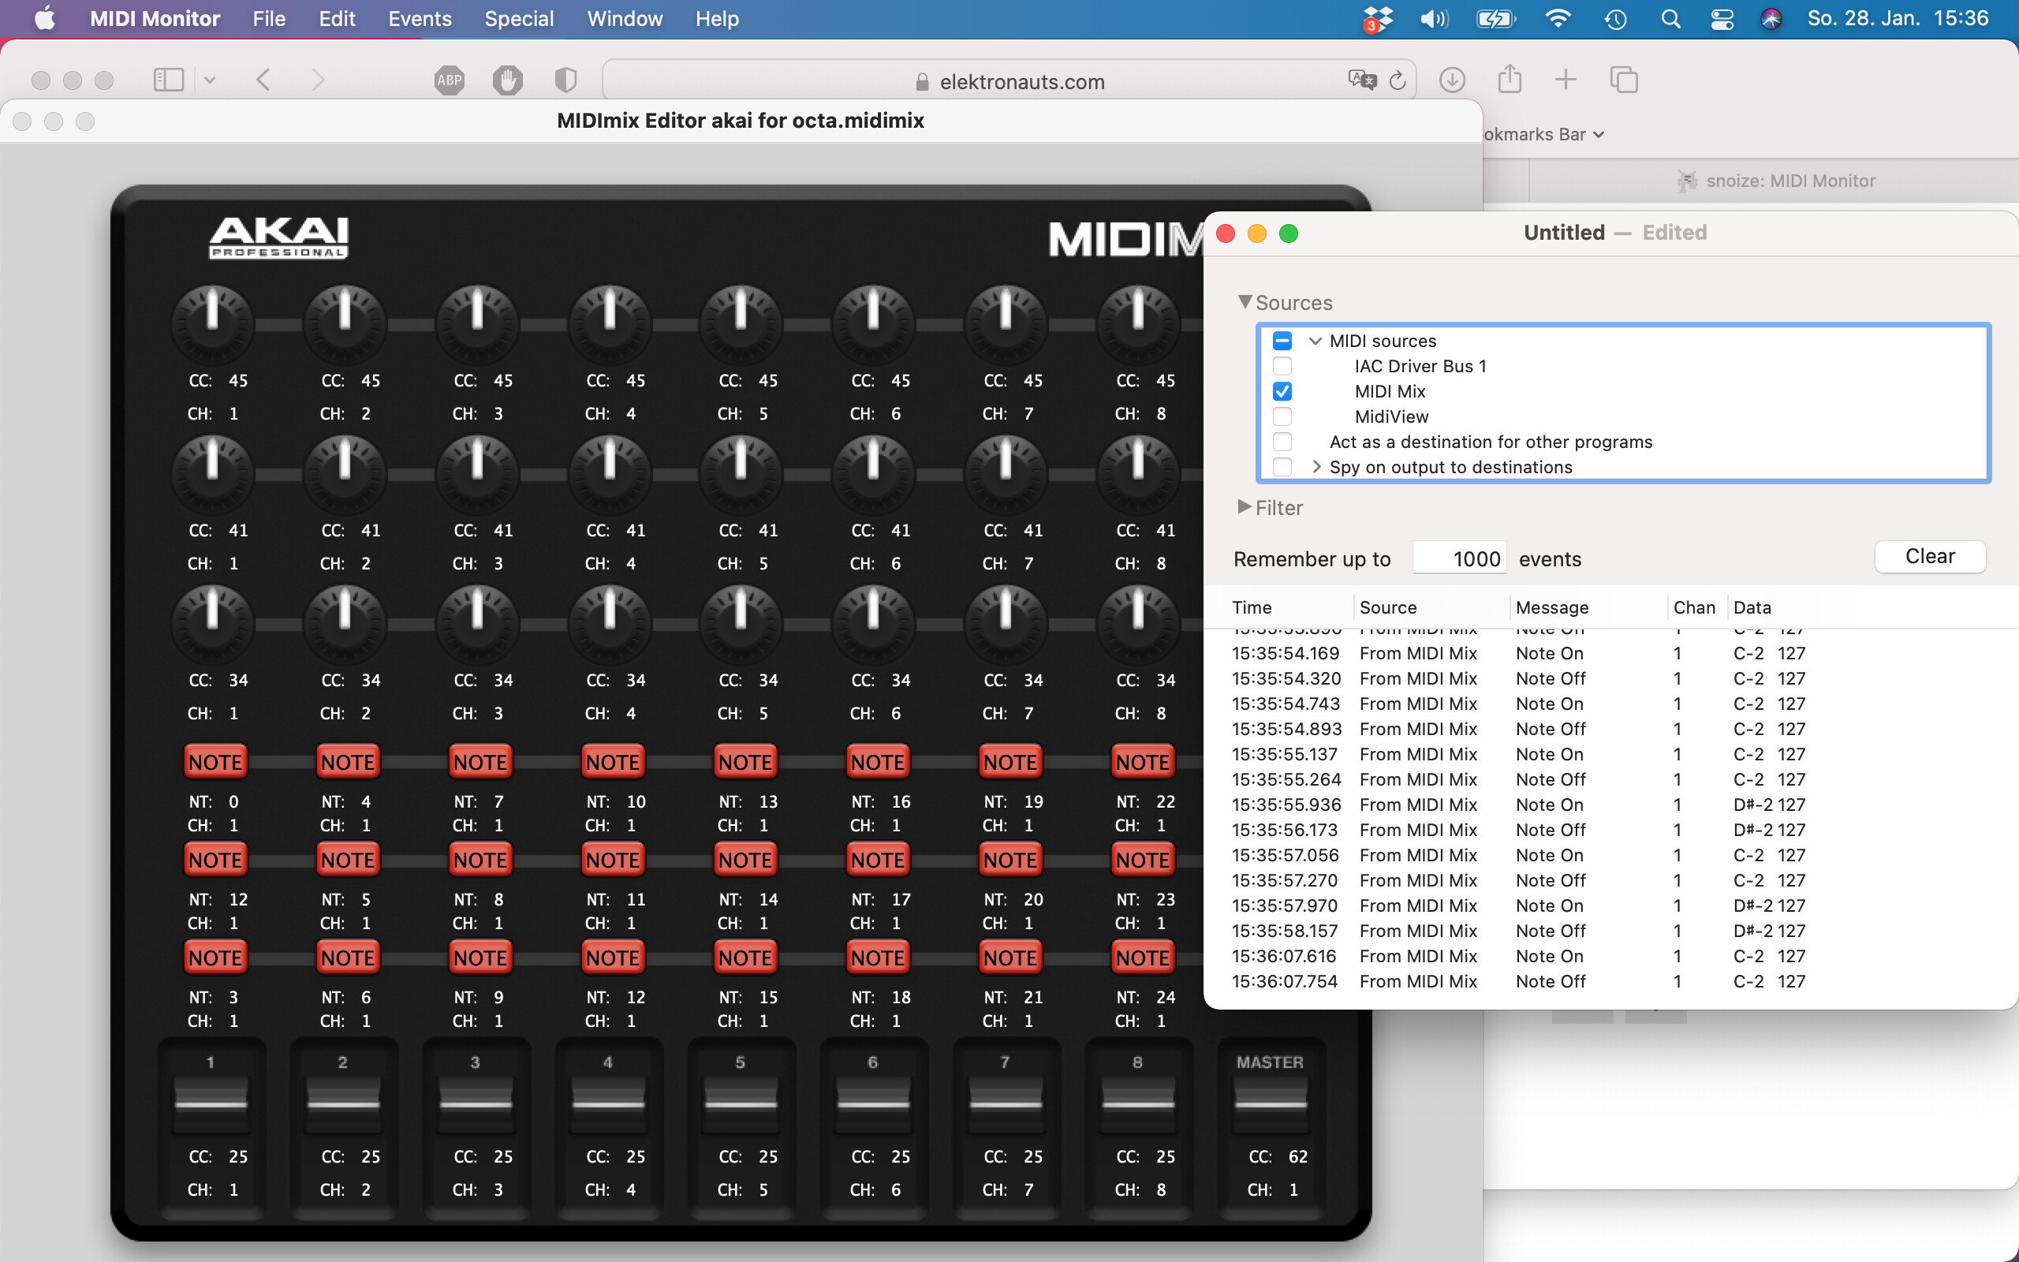Image resolution: width=2019 pixels, height=1262 pixels.
Task: Click the NOTE button with NT 14
Action: tap(745, 860)
